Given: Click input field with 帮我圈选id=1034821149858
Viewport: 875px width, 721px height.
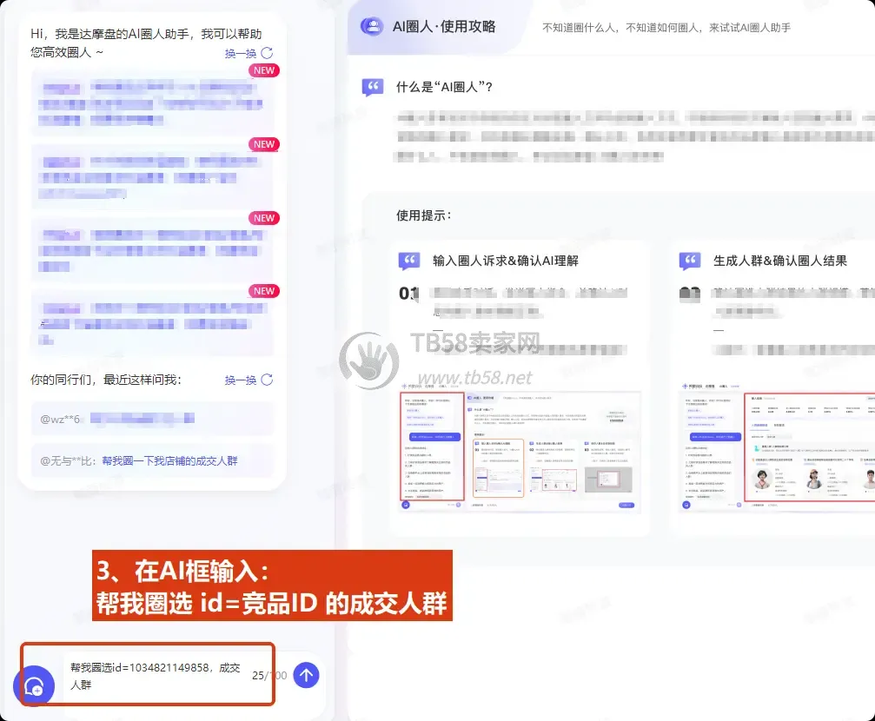Looking at the screenshot, I should [156, 676].
